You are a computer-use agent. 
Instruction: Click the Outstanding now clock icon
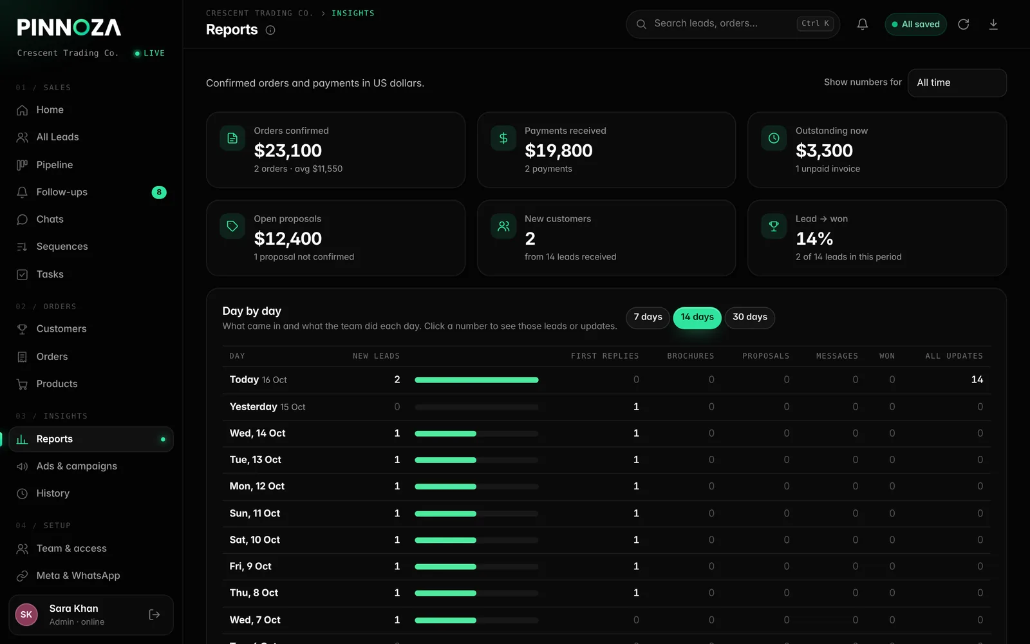[x=774, y=138]
